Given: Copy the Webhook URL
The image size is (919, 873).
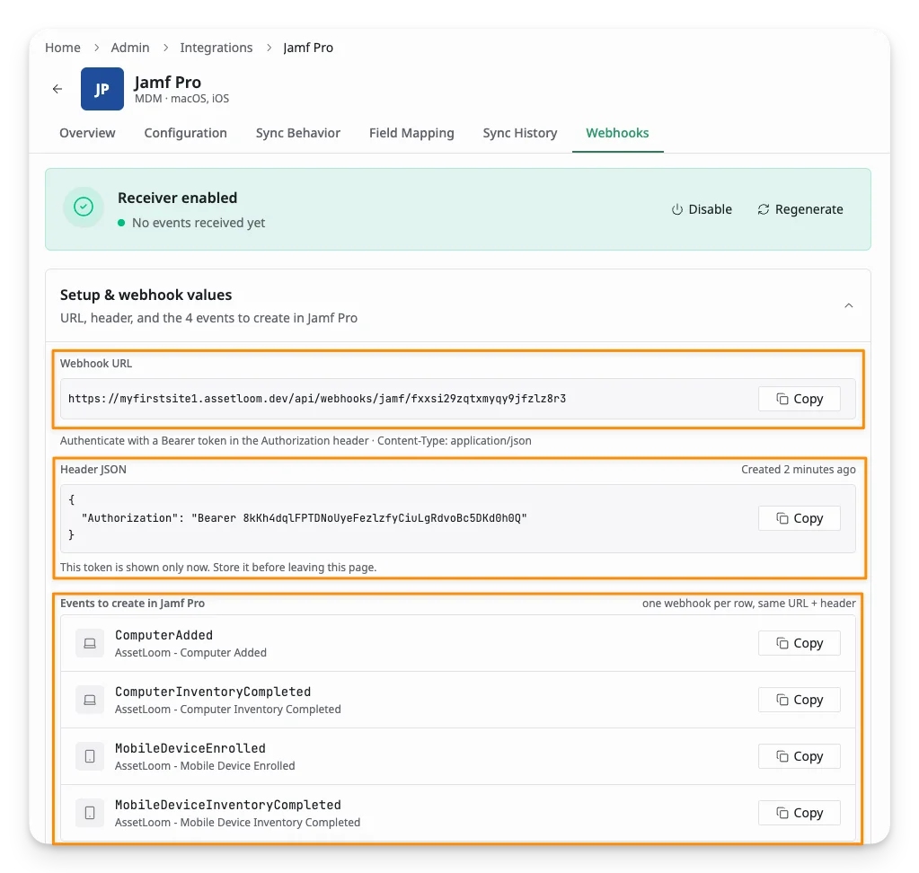Looking at the screenshot, I should pos(799,399).
